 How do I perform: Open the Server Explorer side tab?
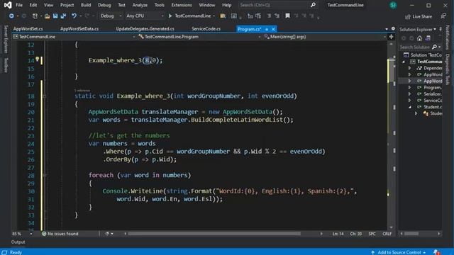pos(6,39)
